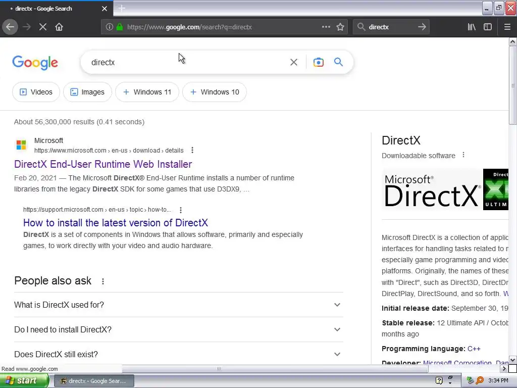Bookmark this page with the star icon

click(340, 27)
